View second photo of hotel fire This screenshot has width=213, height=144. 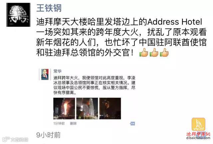(x=87, y=108)
